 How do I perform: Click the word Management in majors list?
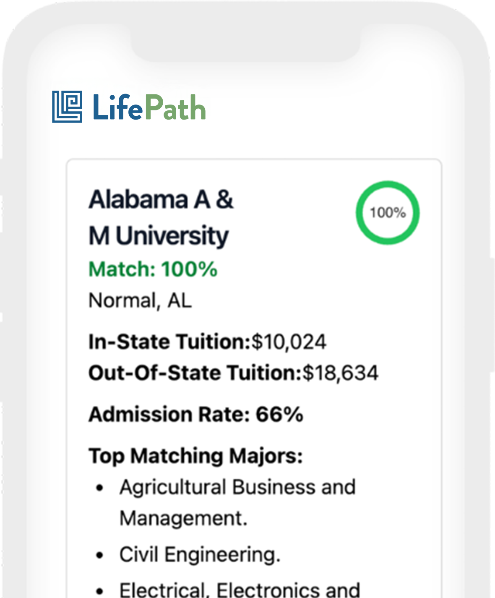point(183,518)
